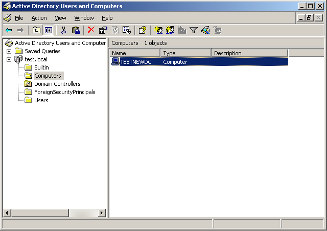The height and width of the screenshot is (231, 327).
Task: Open the Help menu
Action: point(107,18)
